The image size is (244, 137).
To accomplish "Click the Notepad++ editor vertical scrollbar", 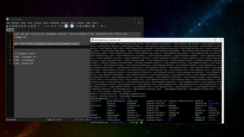I will (x=142, y=35).
